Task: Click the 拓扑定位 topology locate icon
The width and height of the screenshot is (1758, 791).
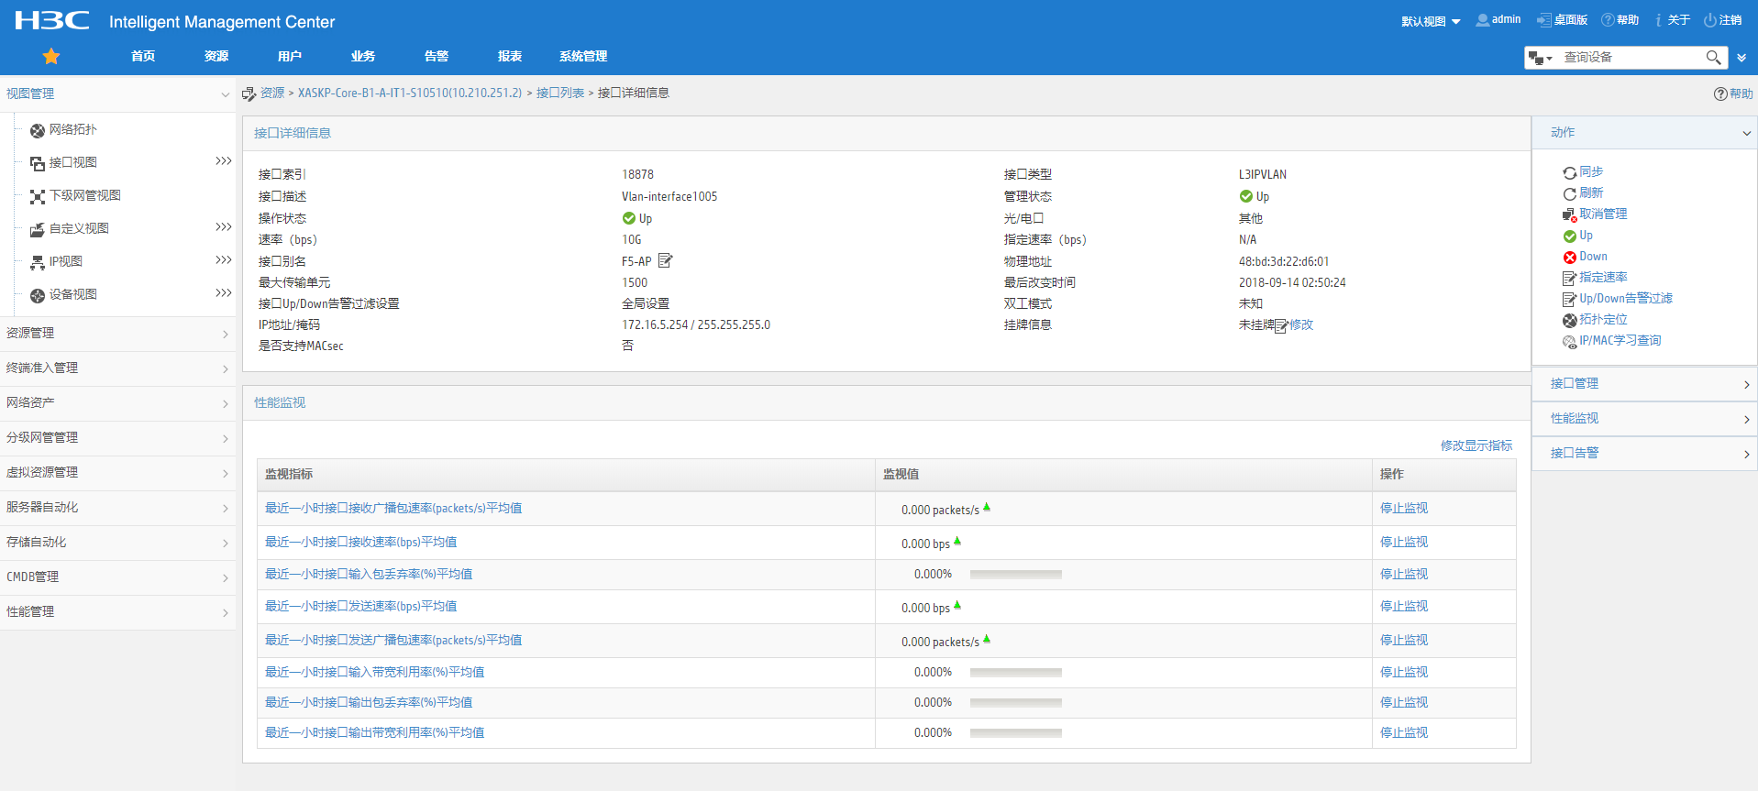Action: [x=1569, y=320]
